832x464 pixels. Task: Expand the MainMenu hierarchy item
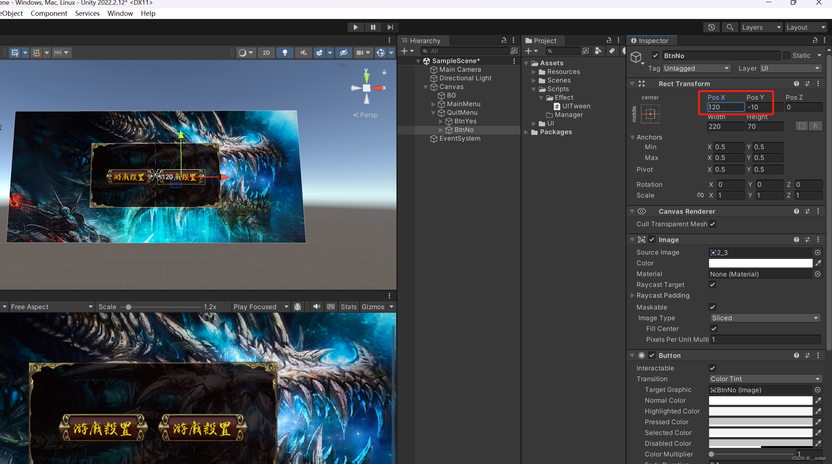[433, 104]
